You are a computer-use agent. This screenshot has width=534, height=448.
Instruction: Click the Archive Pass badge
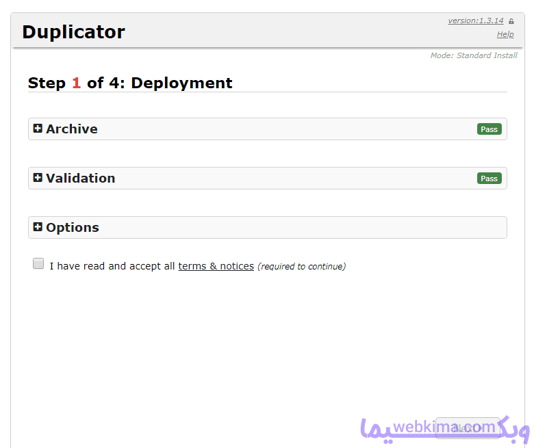point(489,129)
